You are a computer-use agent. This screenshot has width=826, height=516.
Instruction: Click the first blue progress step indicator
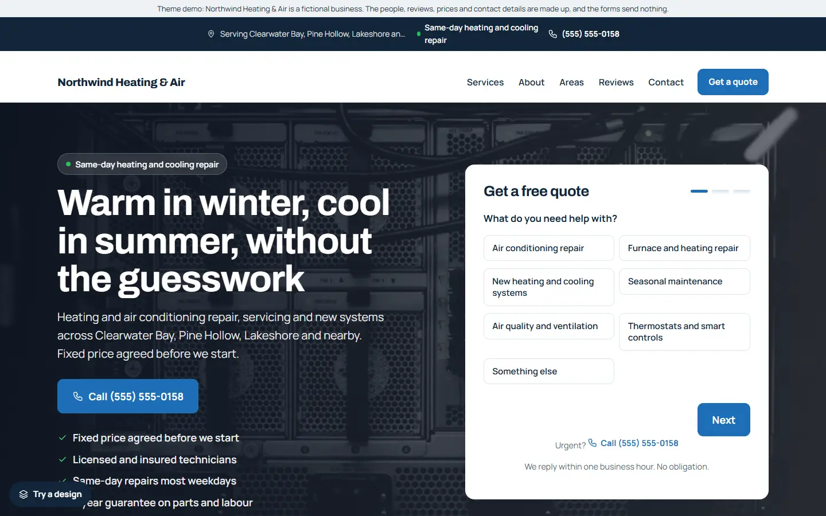click(699, 191)
